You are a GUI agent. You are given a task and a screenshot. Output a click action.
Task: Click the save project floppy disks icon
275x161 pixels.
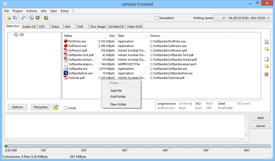pyautogui.click(x=15, y=18)
